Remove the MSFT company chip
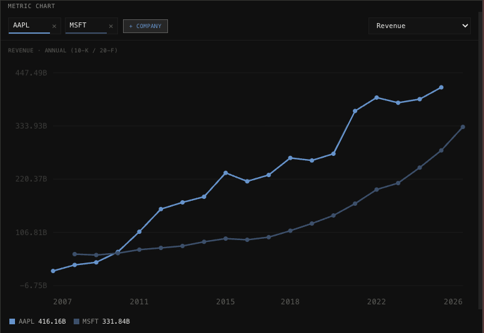The width and height of the screenshot is (484, 333). (x=111, y=26)
